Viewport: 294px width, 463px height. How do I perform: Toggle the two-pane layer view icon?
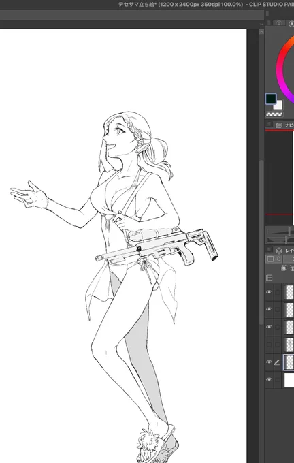pyautogui.click(x=269, y=278)
